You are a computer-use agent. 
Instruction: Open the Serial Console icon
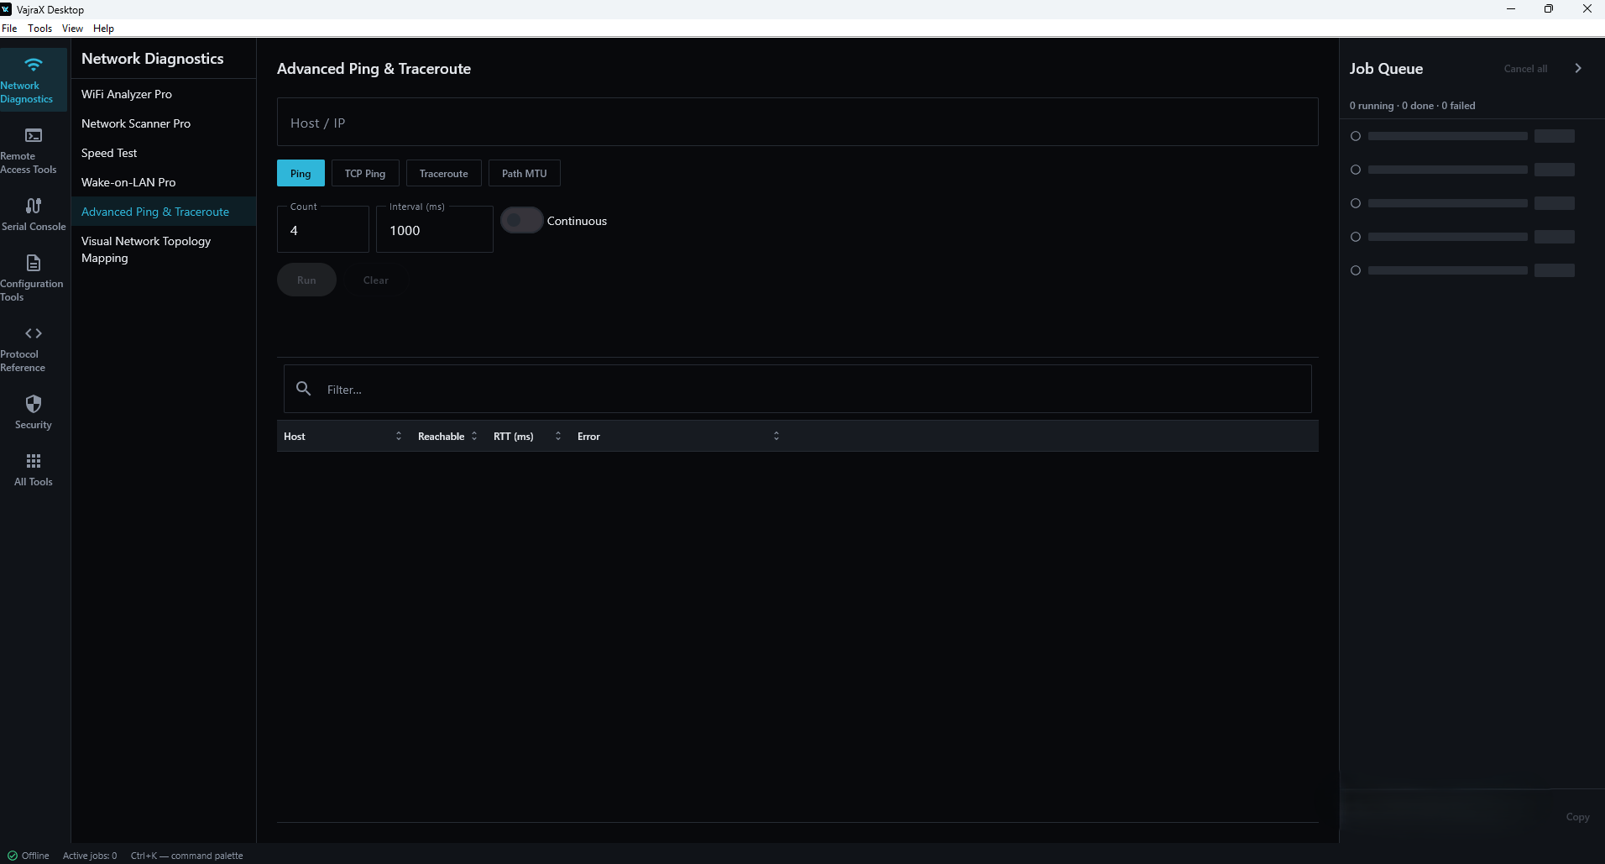tap(34, 206)
